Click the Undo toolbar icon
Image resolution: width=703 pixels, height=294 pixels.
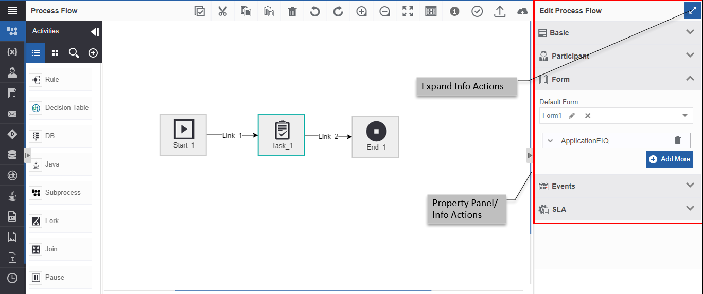point(315,11)
